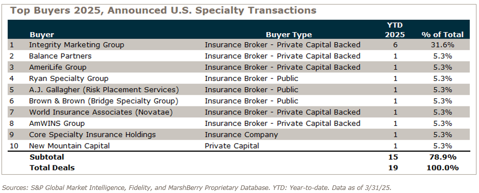Click New Mountain Capital row
This screenshot has height=193, width=479.
click(239, 146)
